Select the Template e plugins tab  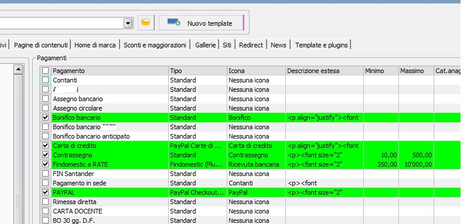(321, 45)
